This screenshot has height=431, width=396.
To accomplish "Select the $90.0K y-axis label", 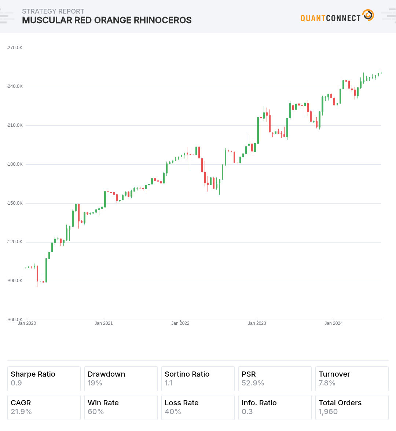I will (15, 281).
